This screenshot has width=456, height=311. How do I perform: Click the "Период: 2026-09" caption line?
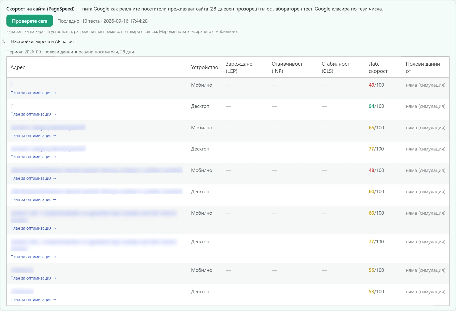(70, 52)
